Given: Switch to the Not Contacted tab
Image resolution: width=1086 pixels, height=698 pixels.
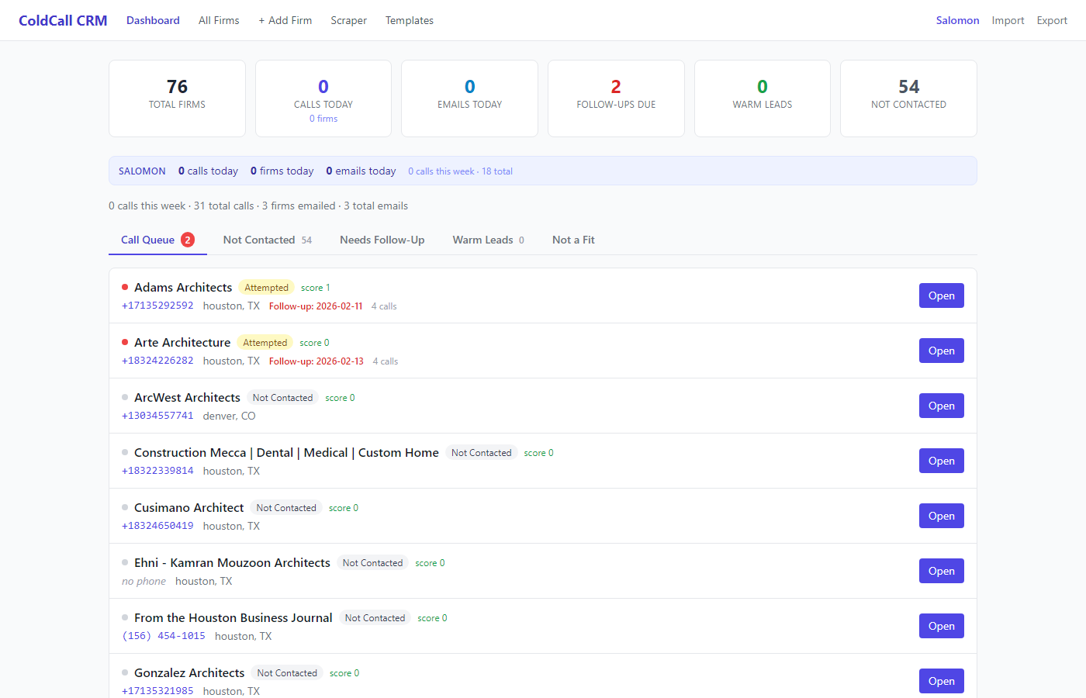Looking at the screenshot, I should point(267,240).
